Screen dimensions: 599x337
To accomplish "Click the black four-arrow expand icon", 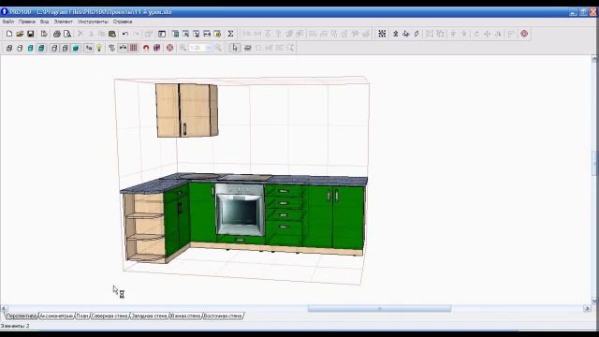I will coord(382,34).
